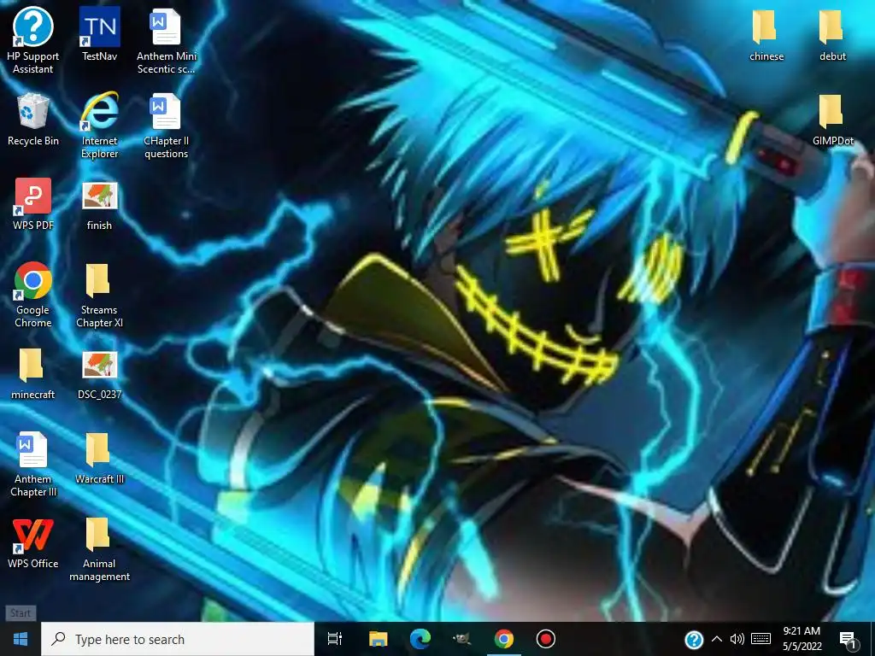Select the finish image file

[99, 205]
